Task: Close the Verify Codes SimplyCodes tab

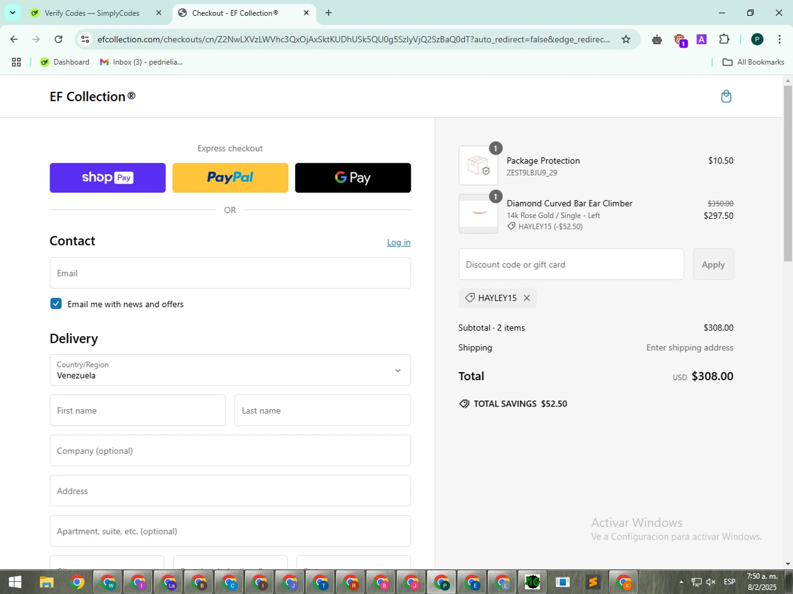Action: 159,13
